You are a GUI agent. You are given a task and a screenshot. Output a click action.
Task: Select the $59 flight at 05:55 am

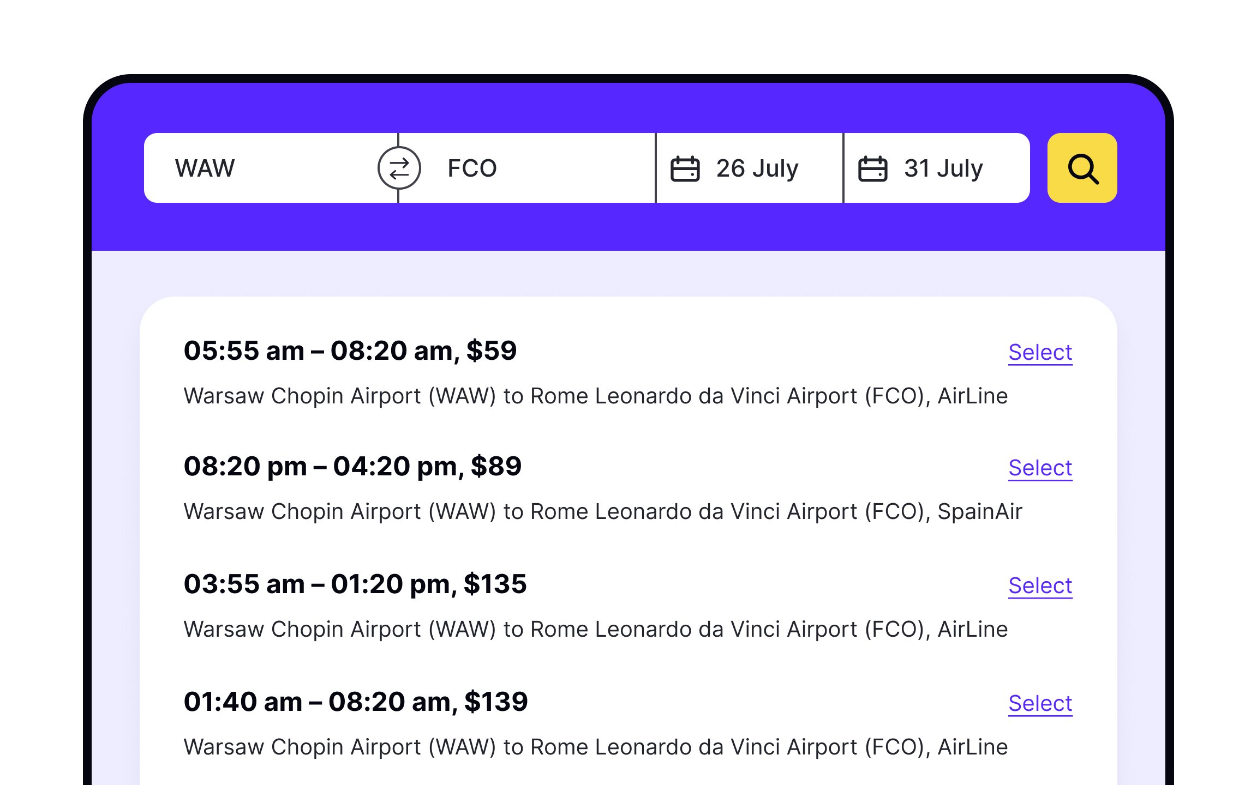tap(1039, 352)
